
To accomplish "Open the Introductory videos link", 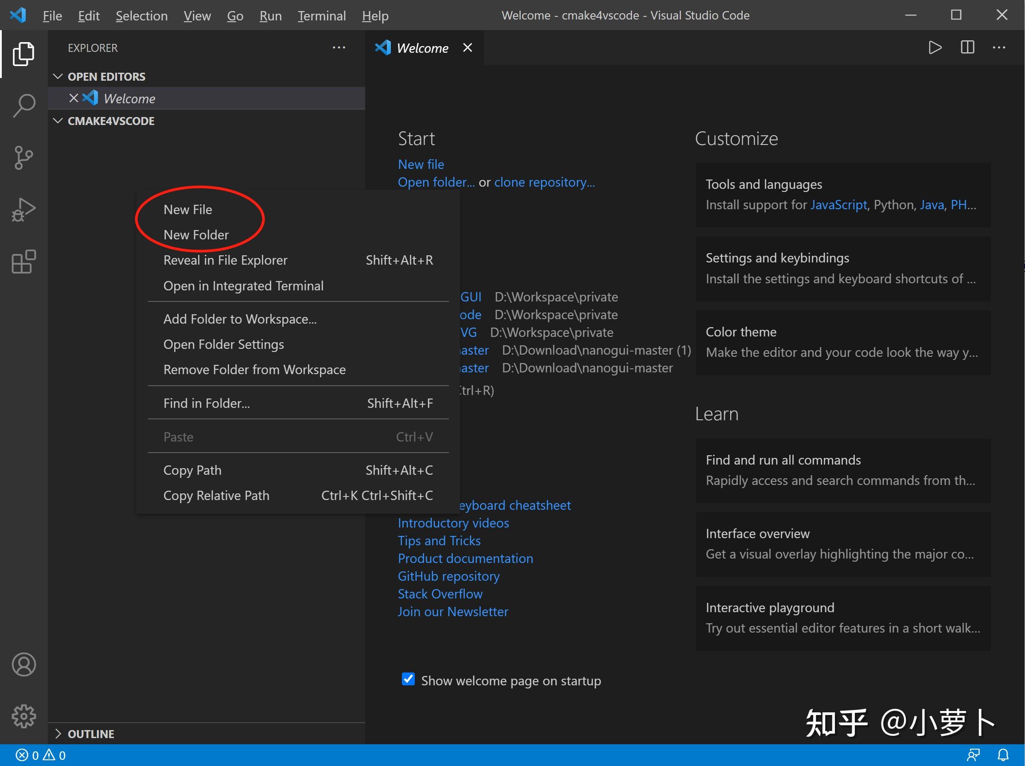I will click(453, 523).
